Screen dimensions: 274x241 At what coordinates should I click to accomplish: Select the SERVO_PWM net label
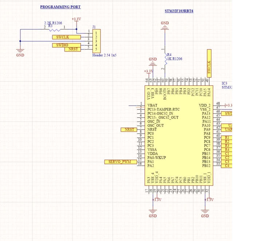[121, 162]
